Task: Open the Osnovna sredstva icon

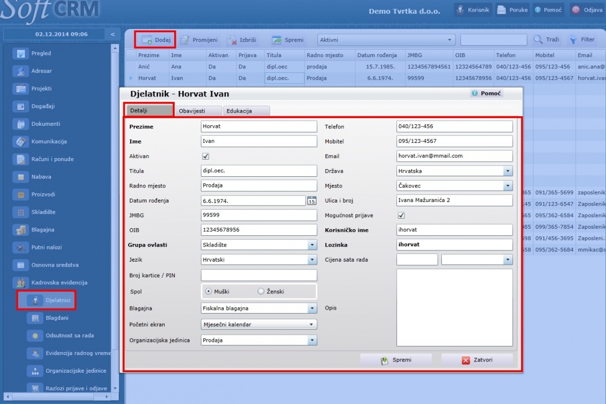Action: (21, 265)
